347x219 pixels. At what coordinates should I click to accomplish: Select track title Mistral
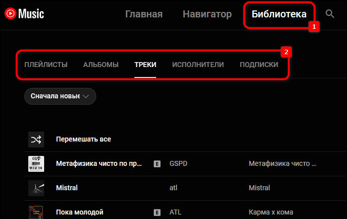[67, 188]
